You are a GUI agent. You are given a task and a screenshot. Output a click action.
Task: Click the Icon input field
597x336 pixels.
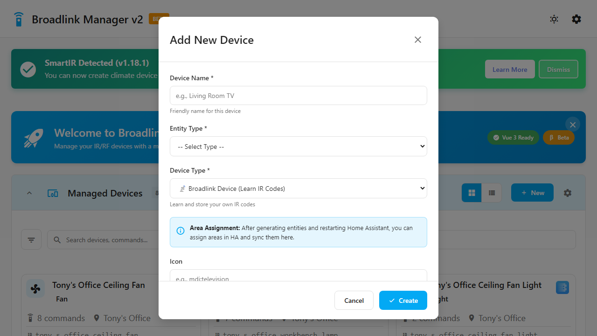pos(298,275)
